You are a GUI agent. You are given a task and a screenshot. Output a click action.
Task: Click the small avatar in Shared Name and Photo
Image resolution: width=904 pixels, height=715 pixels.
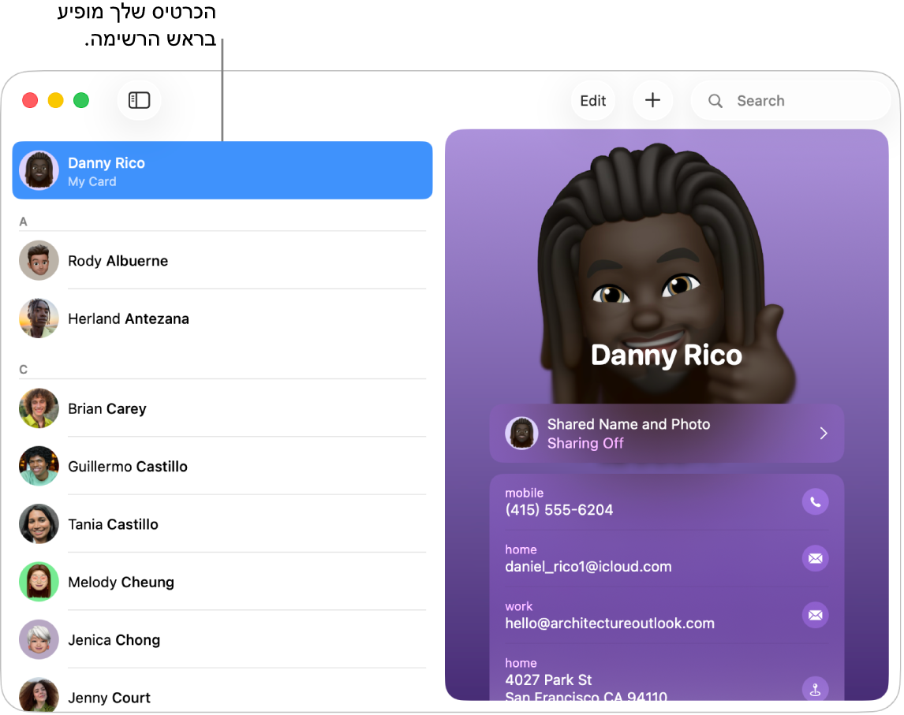point(521,434)
